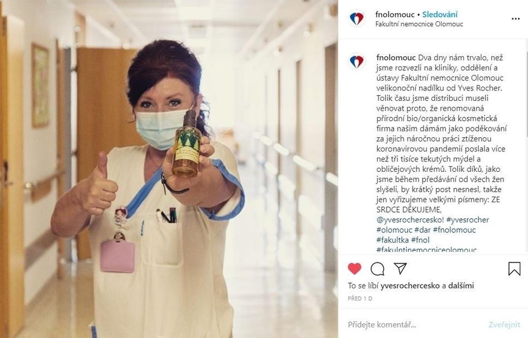
Task: Open the fnolomouc username in the header
Action: [395, 15]
